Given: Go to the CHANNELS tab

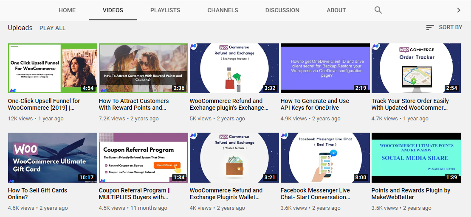Looking at the screenshot, I should tap(223, 10).
